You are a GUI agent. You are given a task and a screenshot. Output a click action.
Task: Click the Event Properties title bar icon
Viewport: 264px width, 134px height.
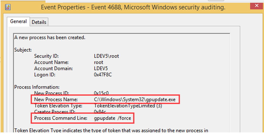pyautogui.click(x=8, y=7)
